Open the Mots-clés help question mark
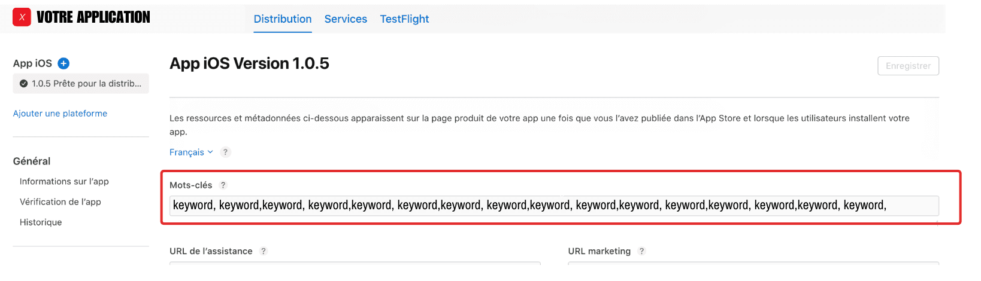 (223, 185)
